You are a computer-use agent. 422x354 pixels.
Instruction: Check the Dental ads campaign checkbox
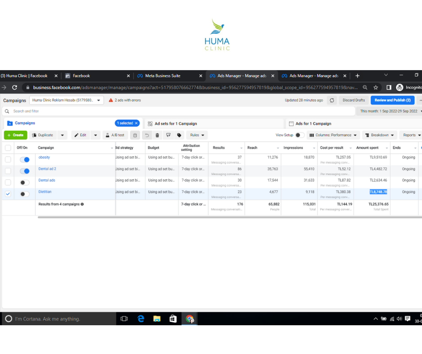(8, 182)
